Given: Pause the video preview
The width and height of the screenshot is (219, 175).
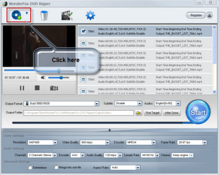Looking at the screenshot, I should pos(22,88).
